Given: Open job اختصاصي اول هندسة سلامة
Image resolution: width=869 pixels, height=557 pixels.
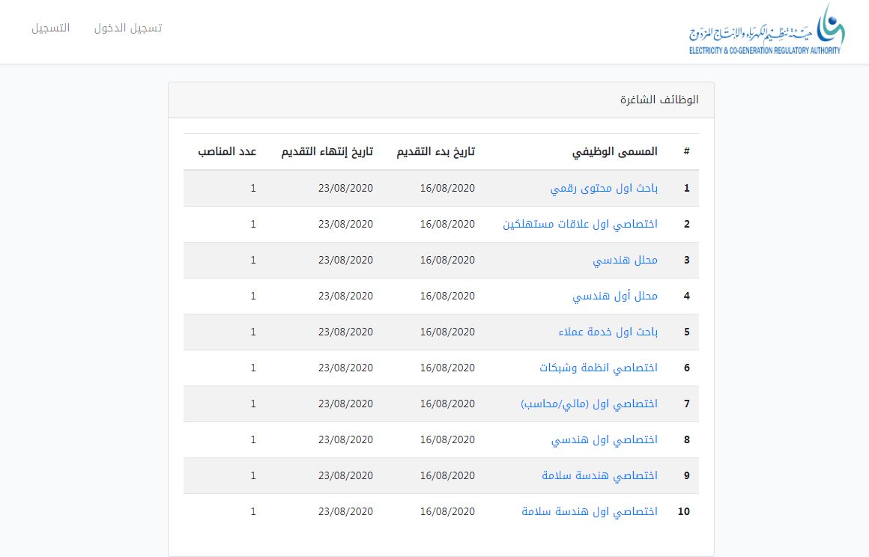Looking at the screenshot, I should pyautogui.click(x=590, y=511).
